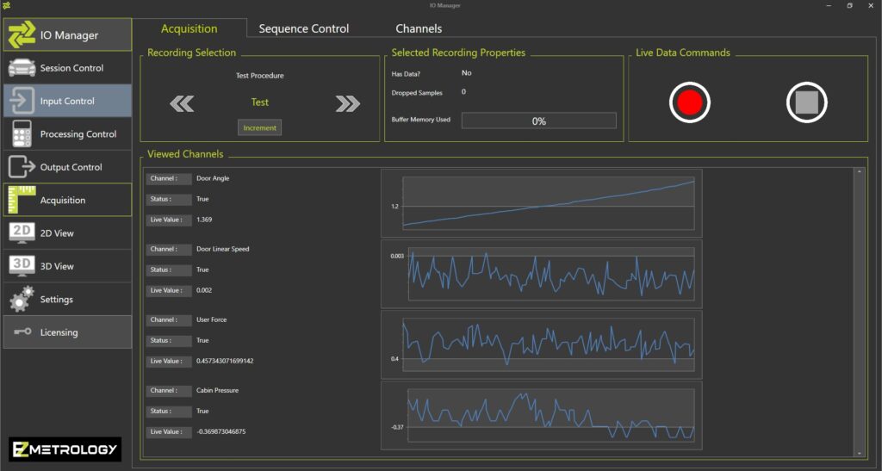Open the 3D View monitor icon
Image resolution: width=882 pixels, height=471 pixels.
click(22, 266)
